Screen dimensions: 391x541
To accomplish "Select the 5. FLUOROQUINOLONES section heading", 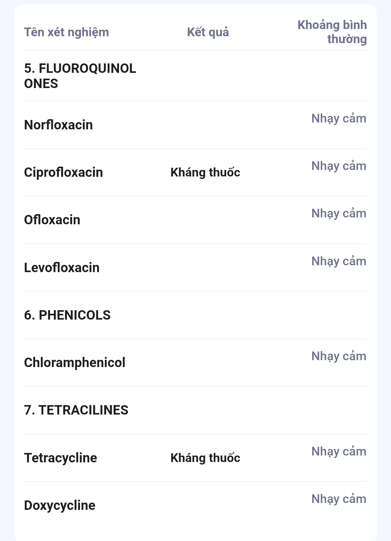I will 80,76.
